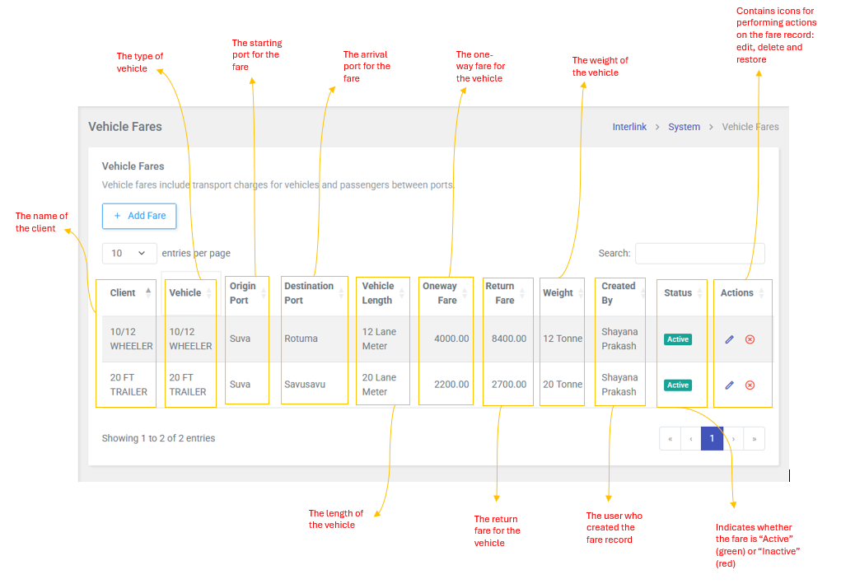Sort table by Weight column
Screen dimensions: 855x584
558,293
